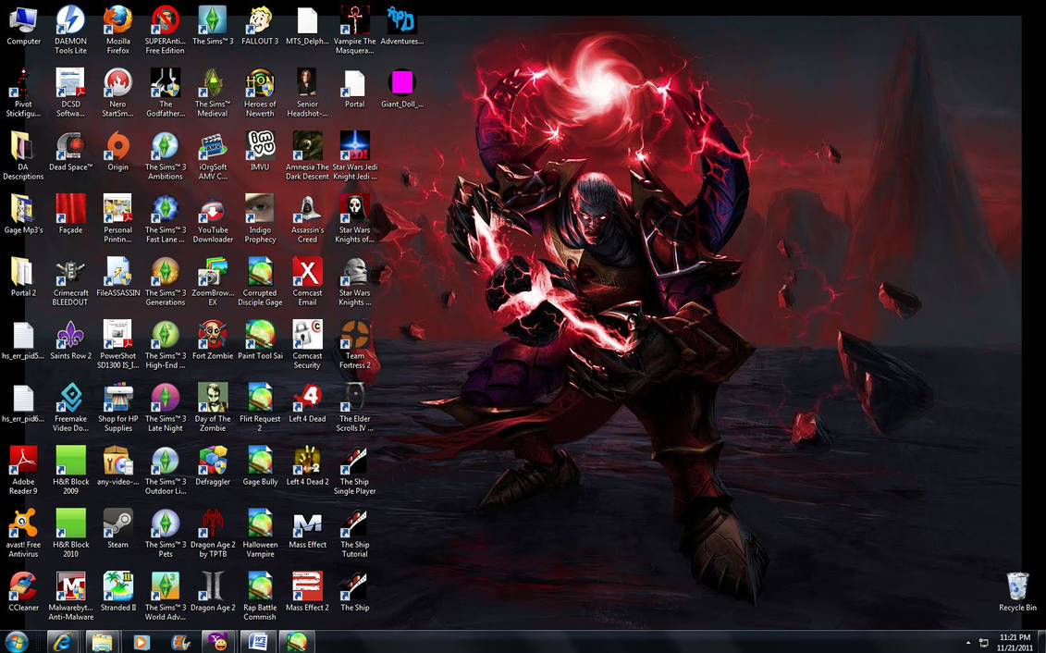Open the ZoomBrow... EX shortcut
Screen dimensions: 1046x653
click(x=212, y=281)
